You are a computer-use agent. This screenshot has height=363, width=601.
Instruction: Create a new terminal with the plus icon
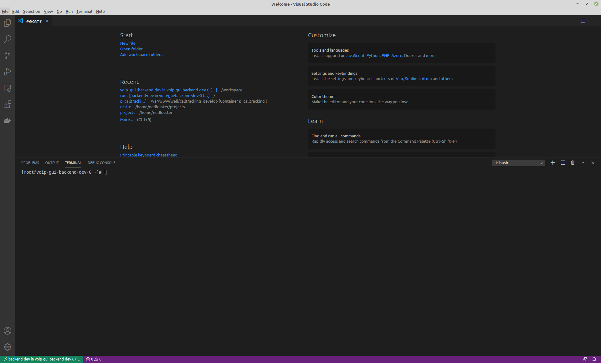coord(552,163)
